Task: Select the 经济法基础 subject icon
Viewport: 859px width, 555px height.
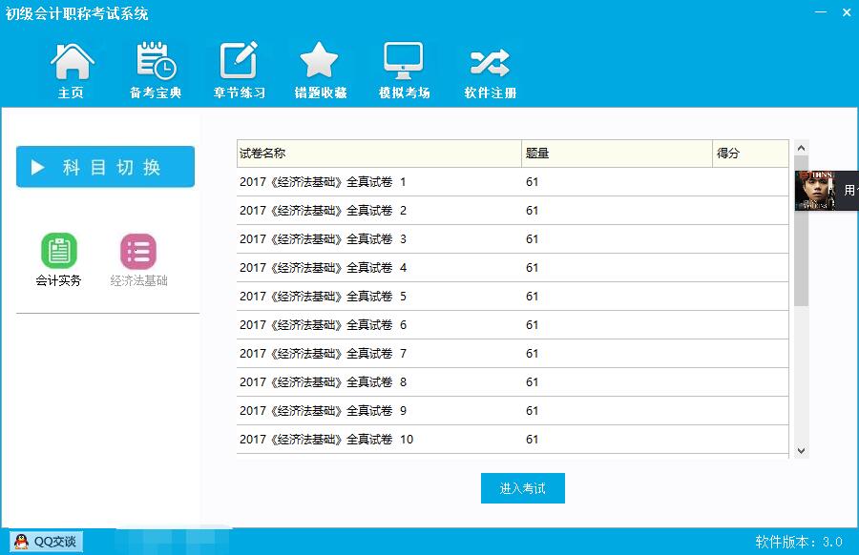Action: pos(138,252)
